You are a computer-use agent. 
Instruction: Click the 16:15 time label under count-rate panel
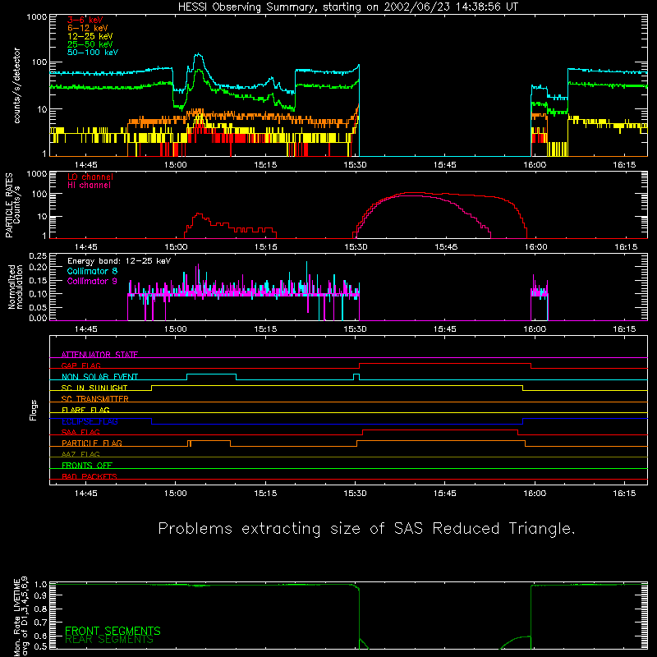pyautogui.click(x=624, y=165)
